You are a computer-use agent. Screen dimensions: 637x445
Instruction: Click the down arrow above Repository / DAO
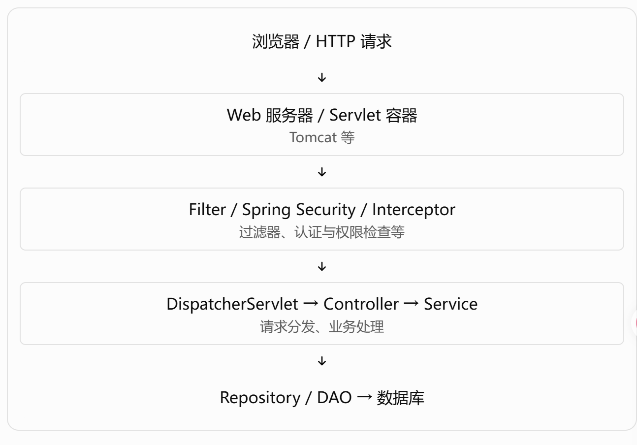point(322,361)
